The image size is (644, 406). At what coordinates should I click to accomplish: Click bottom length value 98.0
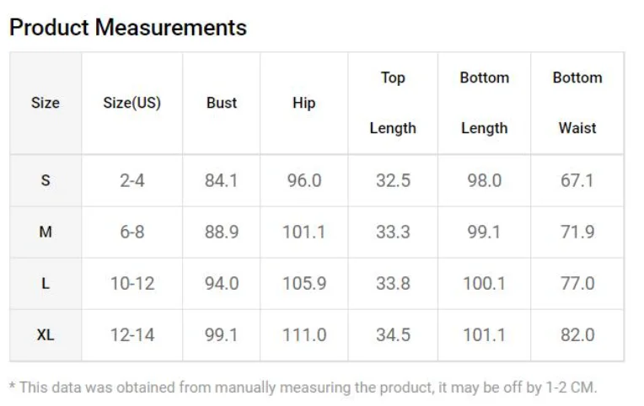pyautogui.click(x=484, y=180)
